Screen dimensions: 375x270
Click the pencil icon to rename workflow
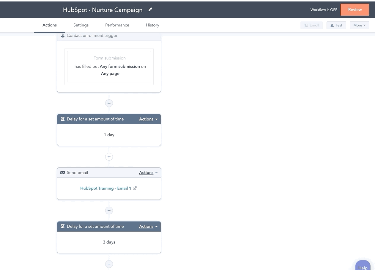pos(150,10)
